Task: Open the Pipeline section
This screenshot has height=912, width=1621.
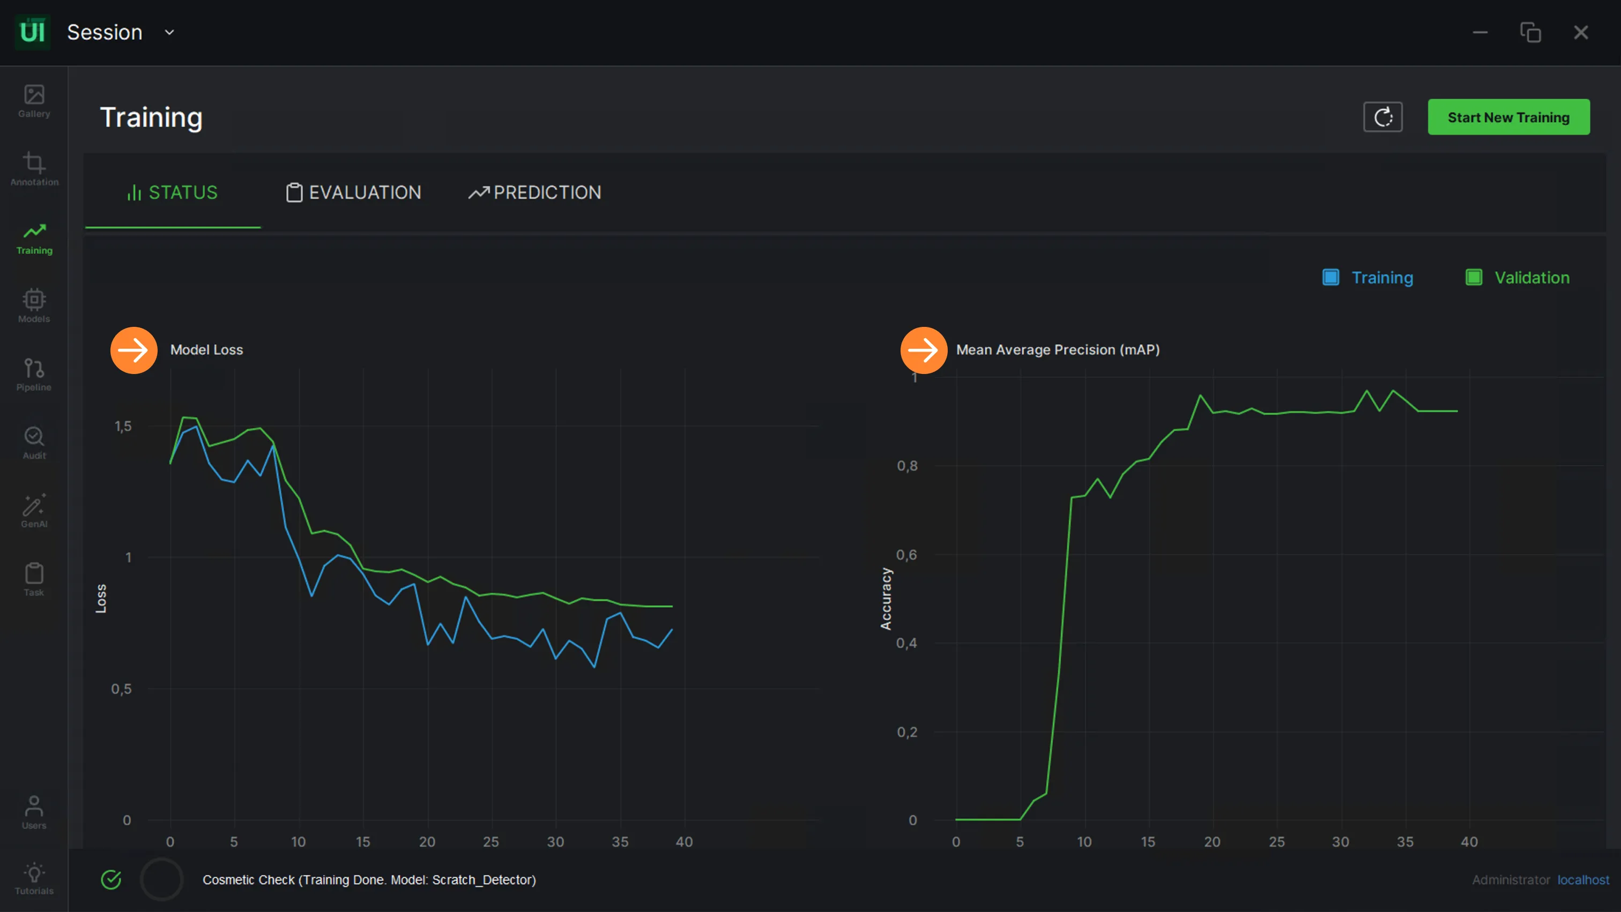Action: pos(34,374)
